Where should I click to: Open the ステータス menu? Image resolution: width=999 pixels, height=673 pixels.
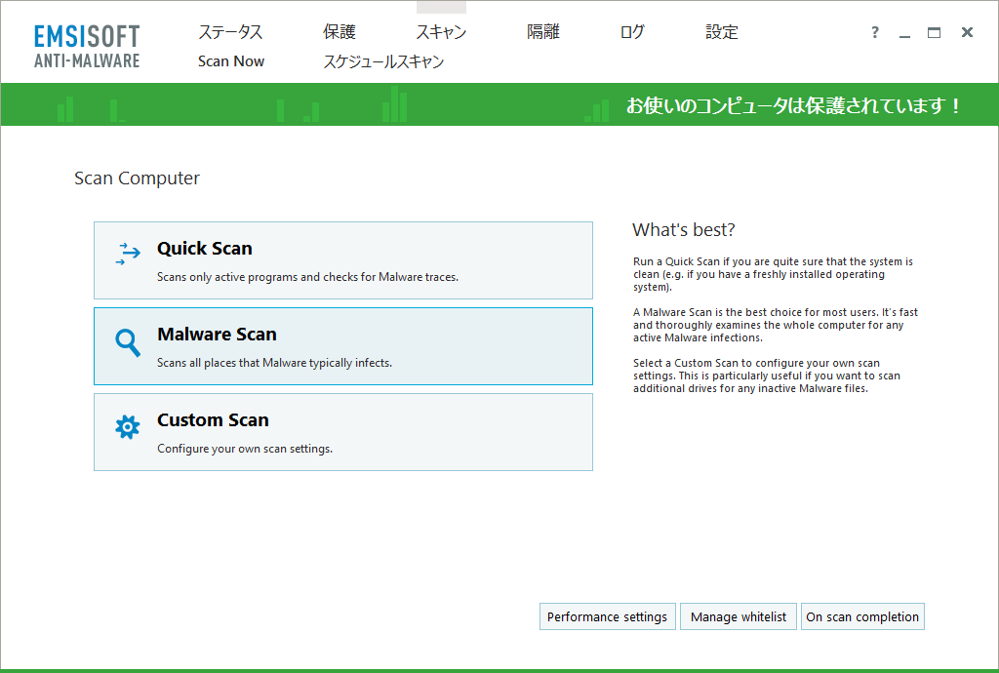231,31
